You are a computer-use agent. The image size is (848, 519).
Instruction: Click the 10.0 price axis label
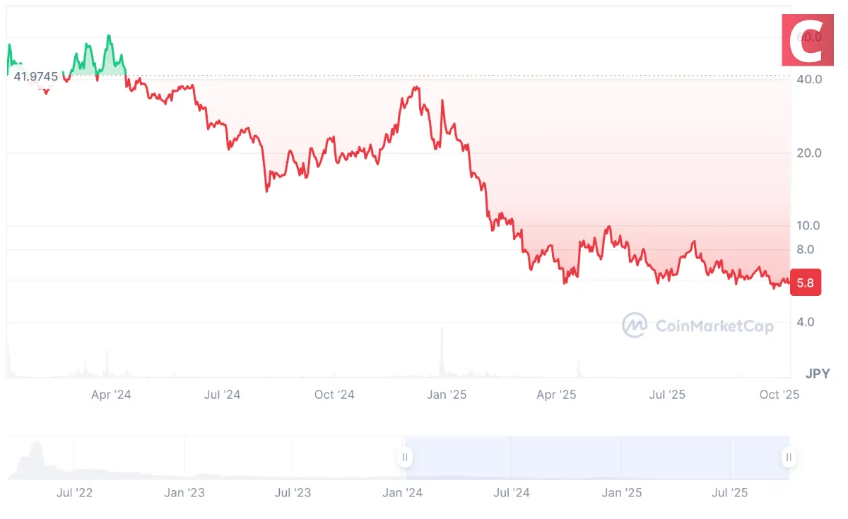(808, 225)
